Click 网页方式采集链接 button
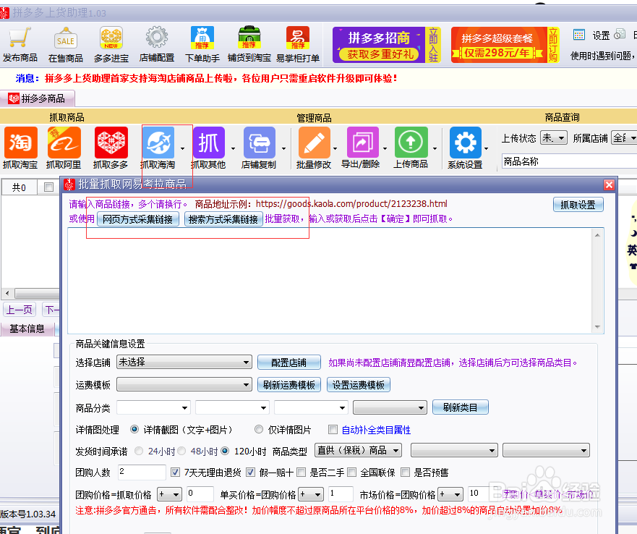Image resolution: width=637 pixels, height=534 pixels. tap(137, 219)
